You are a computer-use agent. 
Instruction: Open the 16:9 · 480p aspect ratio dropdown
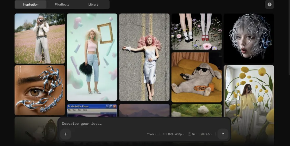click(x=174, y=134)
